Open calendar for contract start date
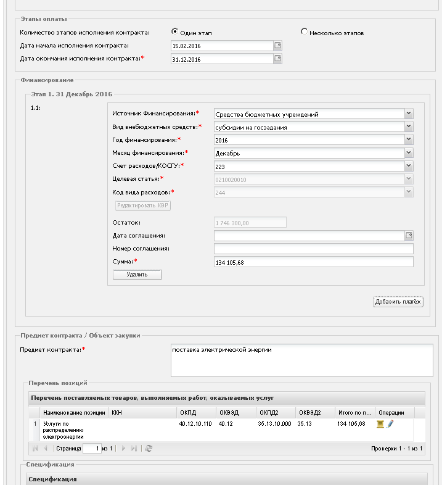The width and height of the screenshot is (442, 485). click(277, 46)
